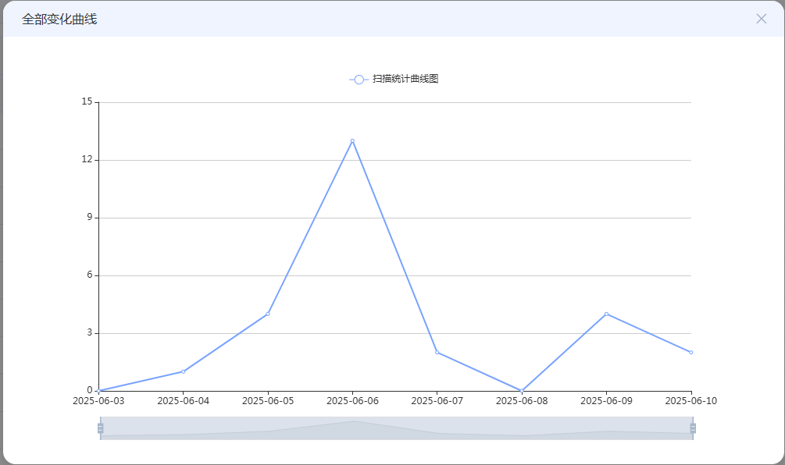Grab the right zoom slider handle

click(693, 428)
